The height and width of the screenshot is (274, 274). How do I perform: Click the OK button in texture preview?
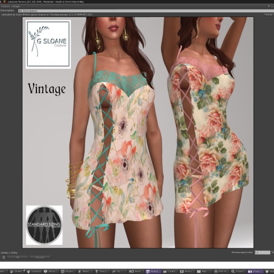click(18, 257)
